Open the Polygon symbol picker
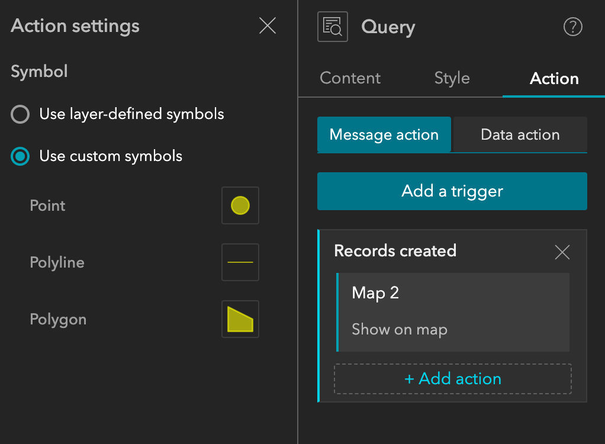The height and width of the screenshot is (444, 605). (240, 319)
